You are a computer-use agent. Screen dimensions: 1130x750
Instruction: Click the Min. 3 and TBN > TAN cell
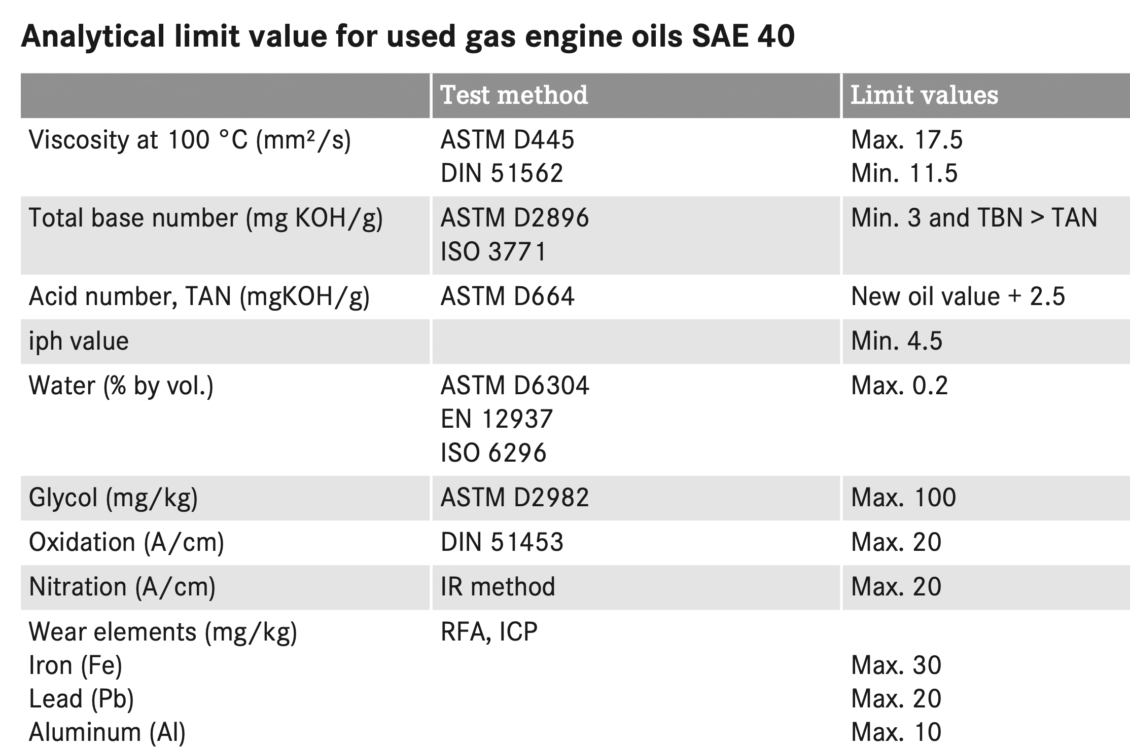[x=974, y=218]
